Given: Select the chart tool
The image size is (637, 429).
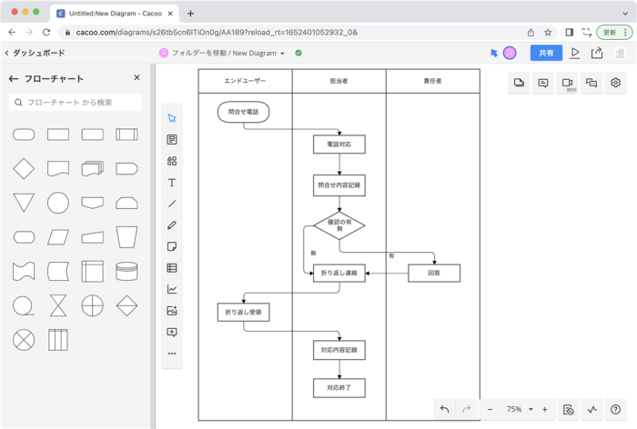Looking at the screenshot, I should (x=172, y=289).
